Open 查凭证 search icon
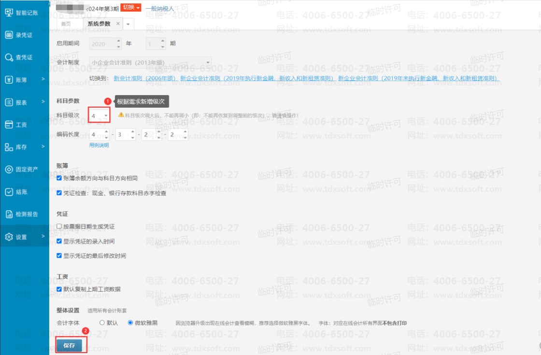The width and height of the screenshot is (541, 355). click(9, 57)
